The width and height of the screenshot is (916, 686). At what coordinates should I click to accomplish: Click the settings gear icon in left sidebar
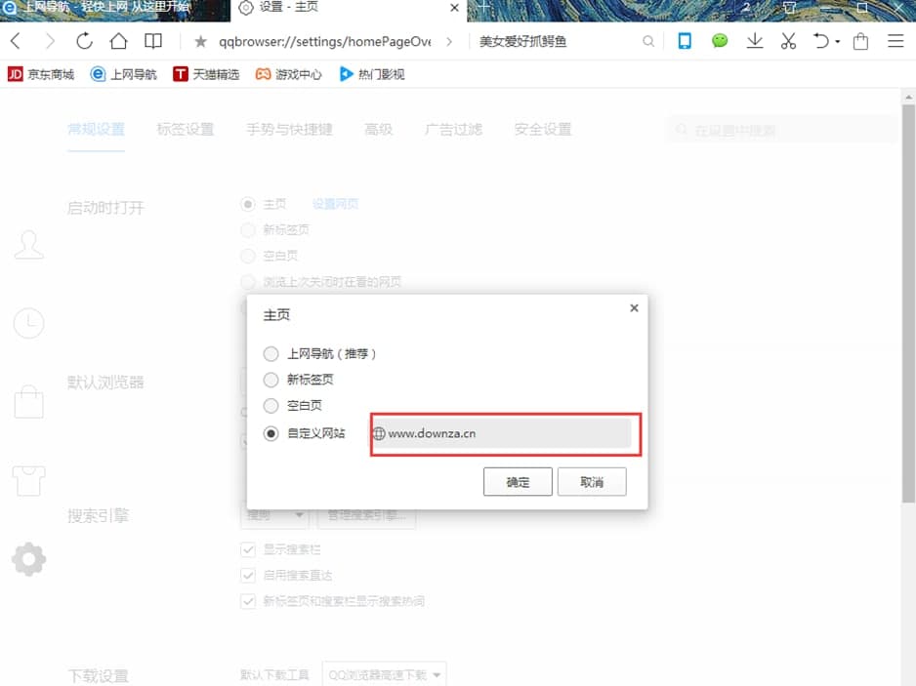click(x=29, y=558)
